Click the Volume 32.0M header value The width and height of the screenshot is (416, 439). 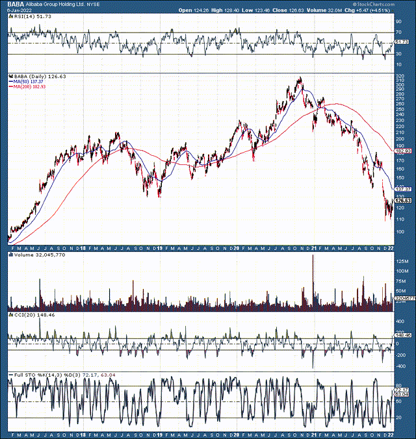324,10
